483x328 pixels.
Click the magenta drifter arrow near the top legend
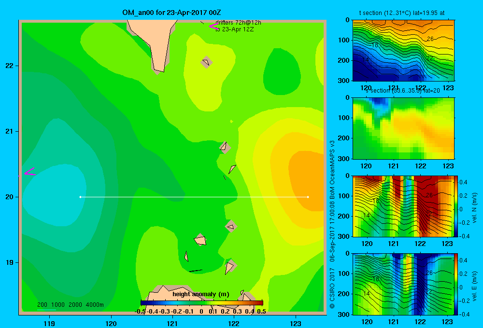[x=213, y=27]
